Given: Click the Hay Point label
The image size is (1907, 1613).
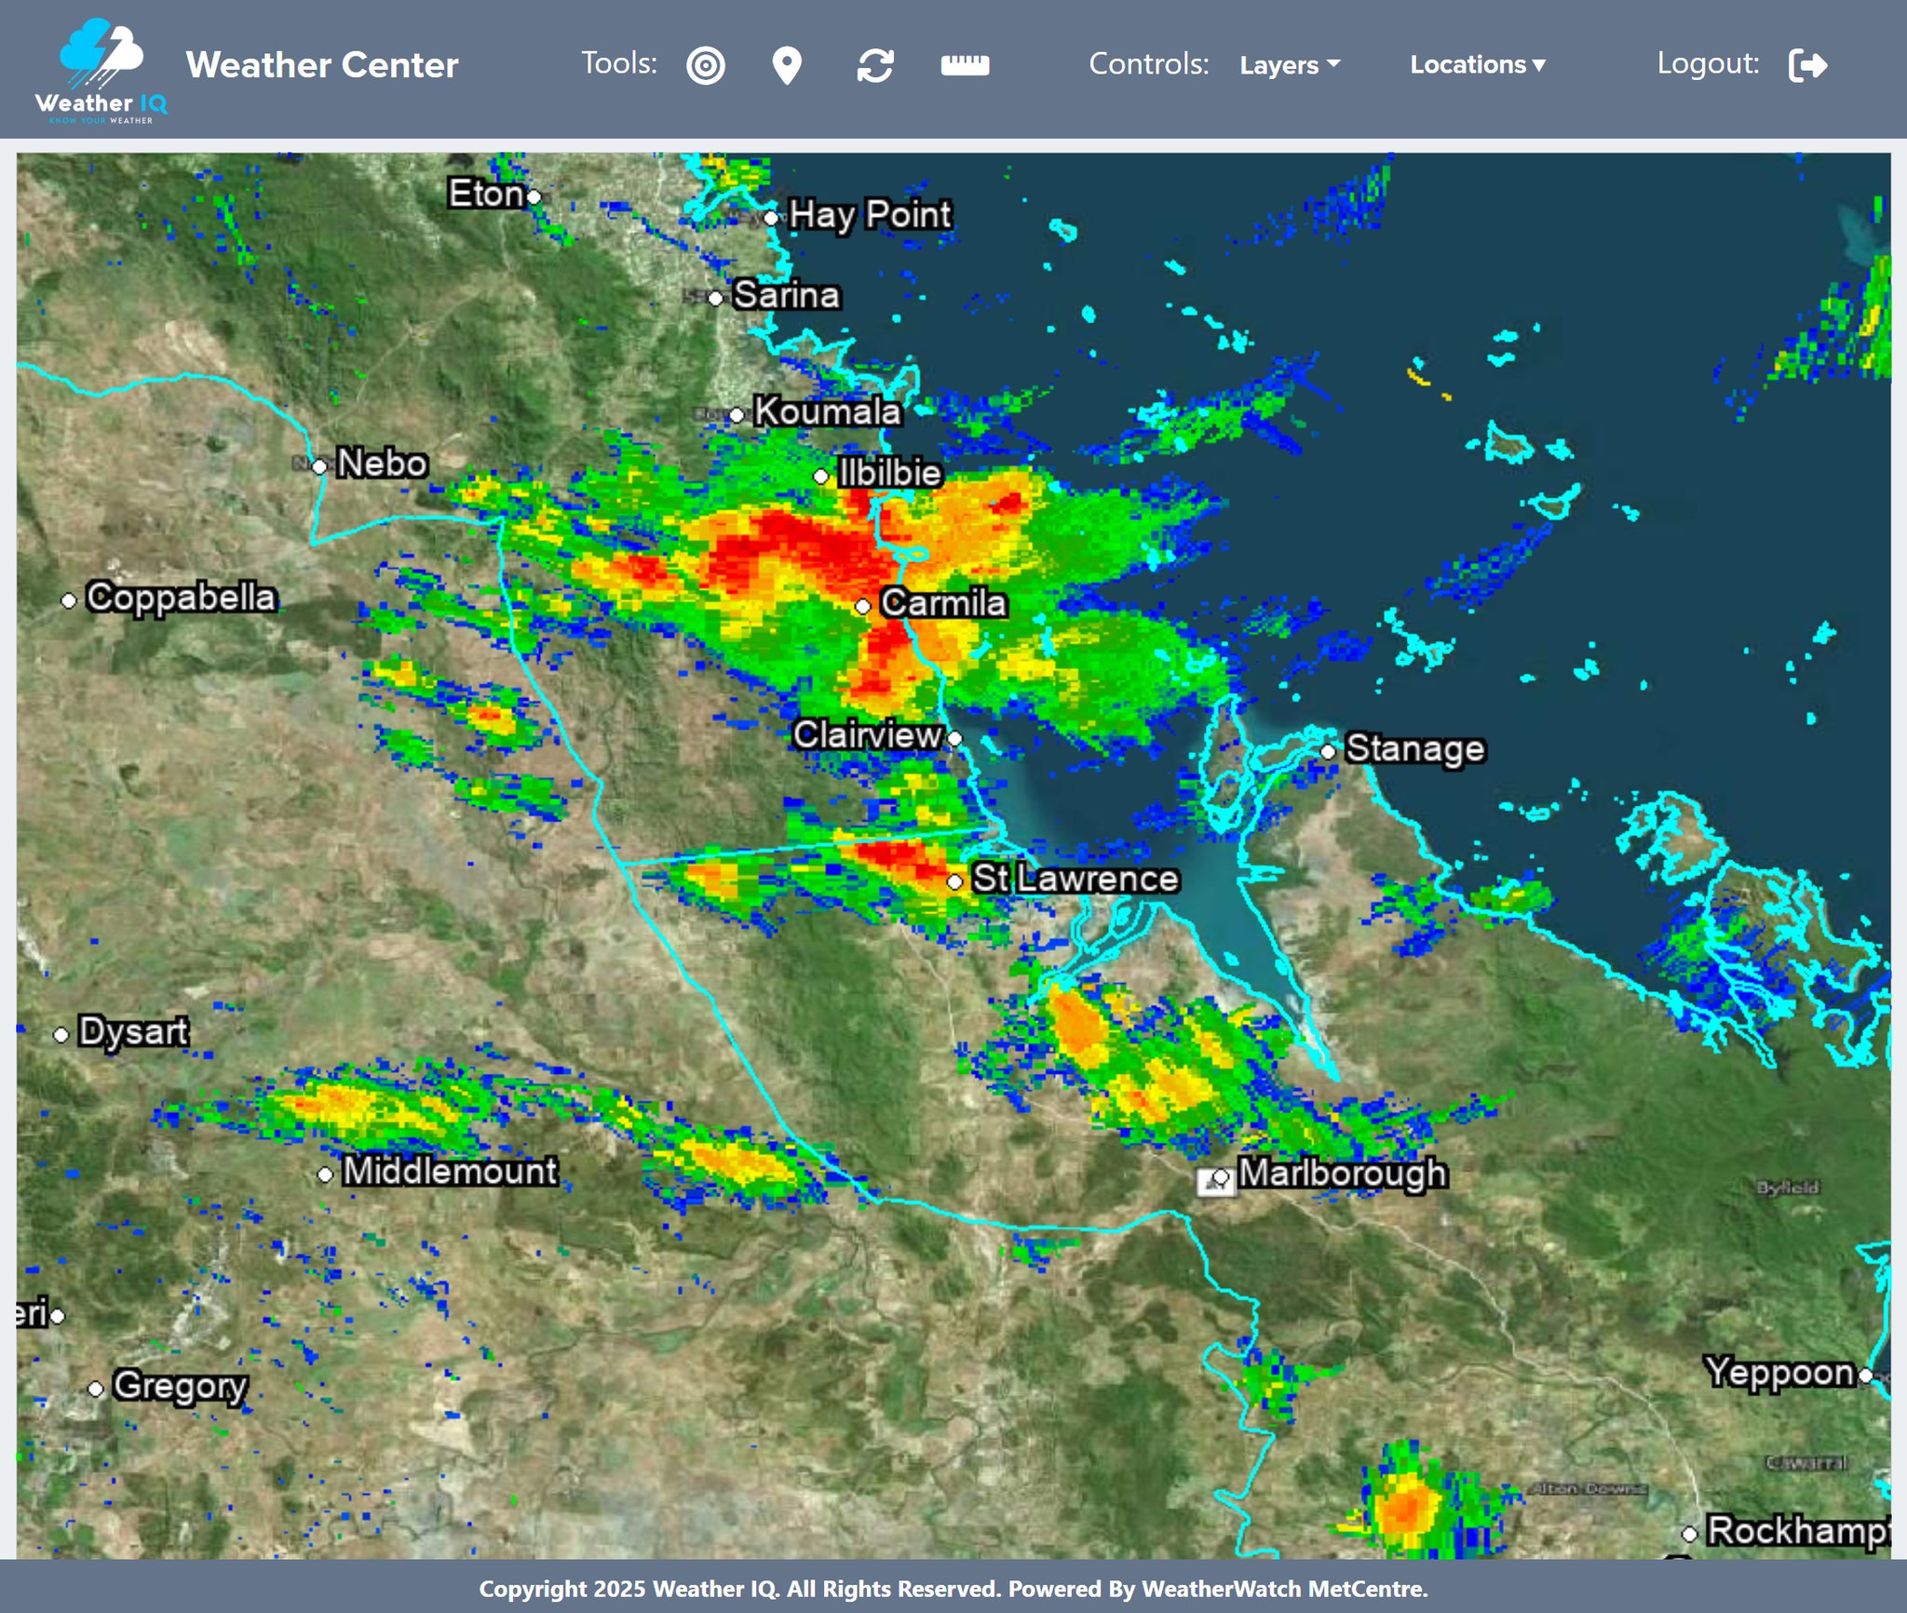Looking at the screenshot, I should click(x=871, y=215).
